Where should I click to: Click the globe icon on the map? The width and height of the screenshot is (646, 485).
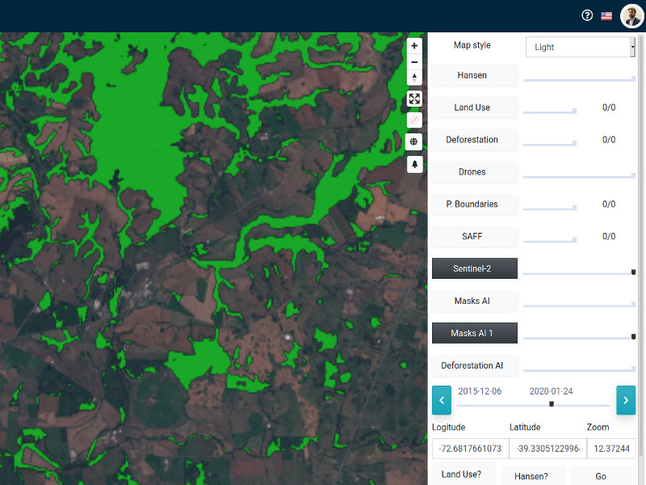pyautogui.click(x=414, y=141)
